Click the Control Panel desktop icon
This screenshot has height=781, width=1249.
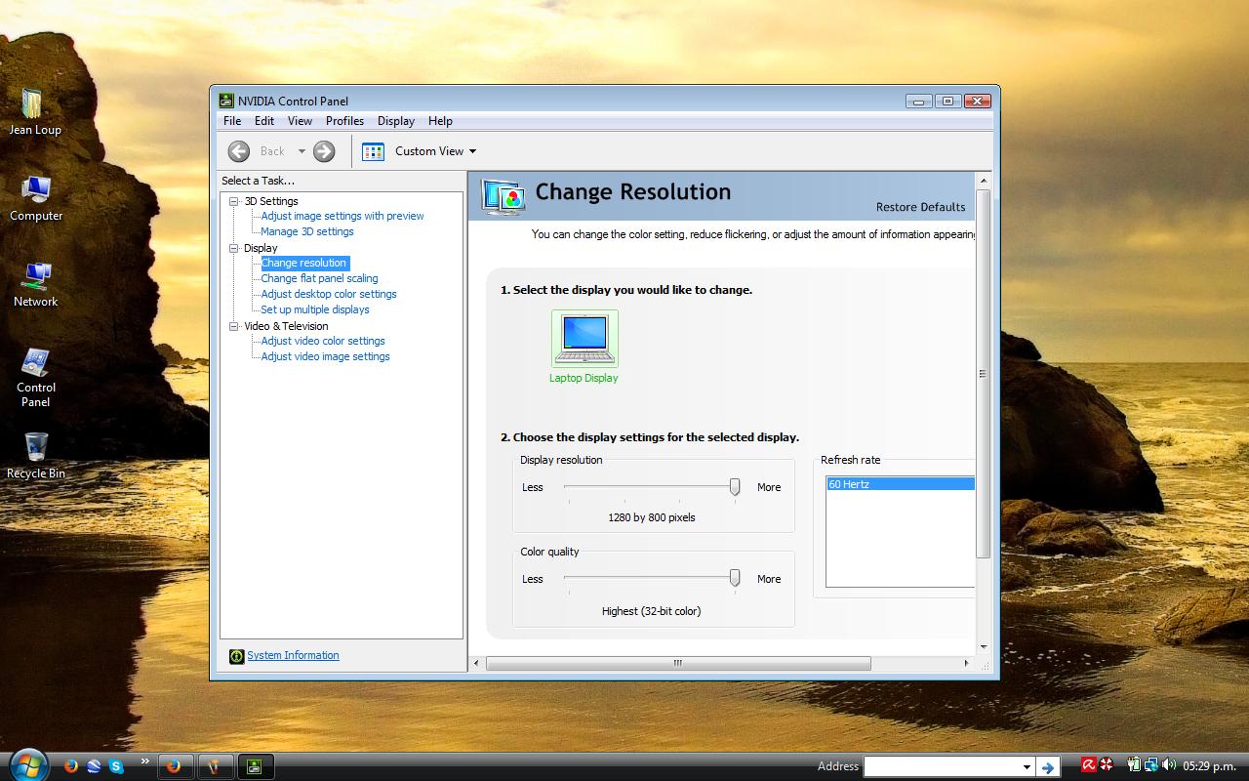(35, 362)
